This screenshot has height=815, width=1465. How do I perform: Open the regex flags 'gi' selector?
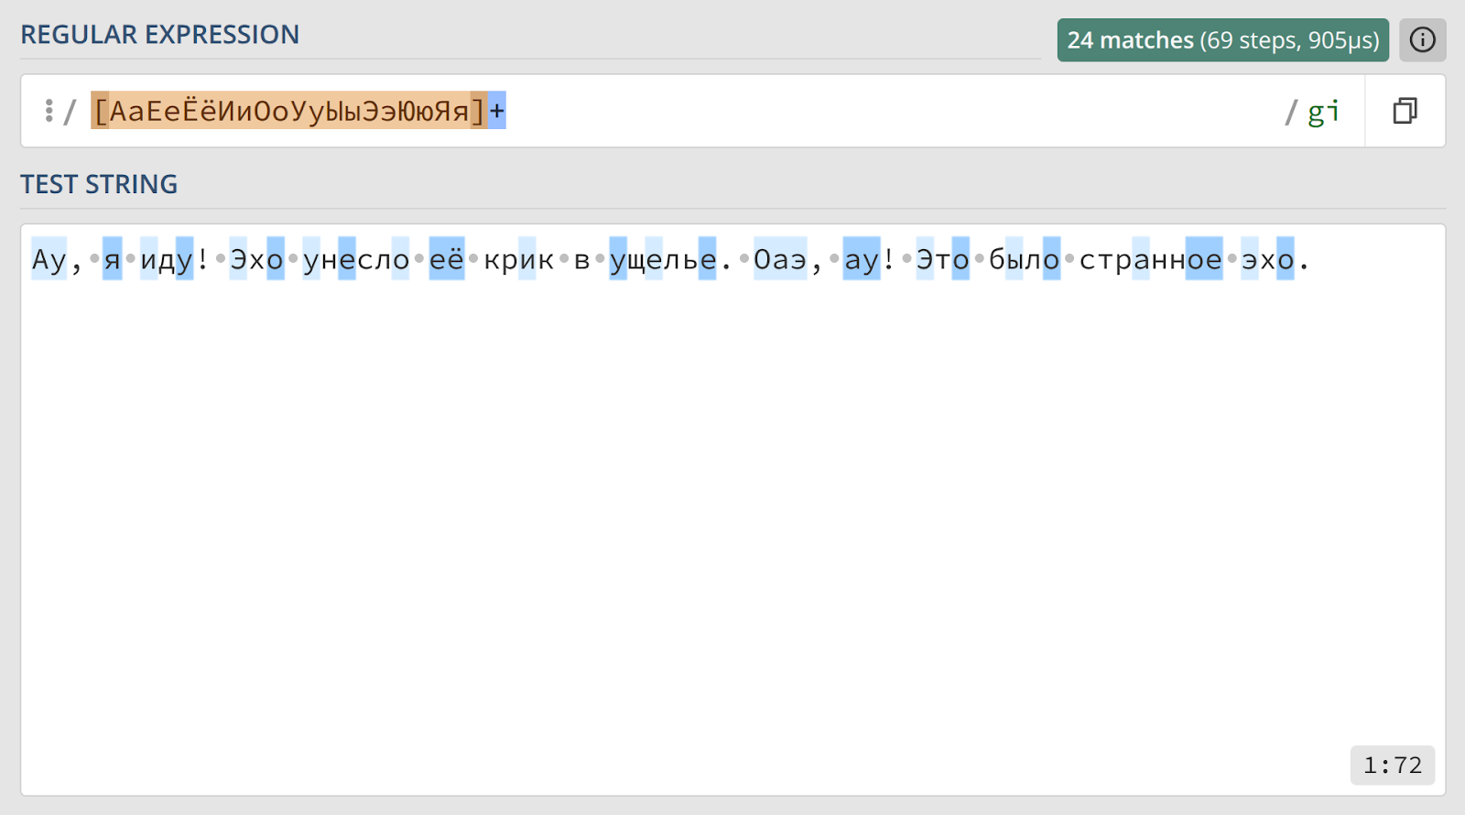(1323, 112)
